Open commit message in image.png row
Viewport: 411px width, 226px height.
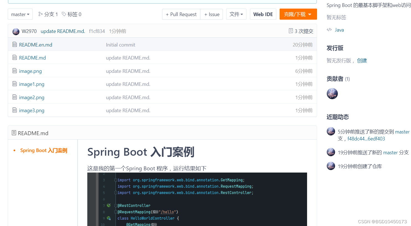(128, 71)
